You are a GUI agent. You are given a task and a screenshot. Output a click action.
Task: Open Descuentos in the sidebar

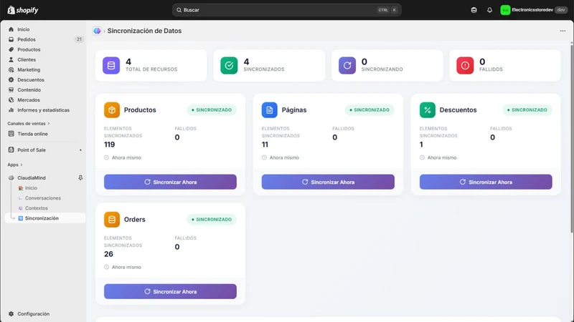pyautogui.click(x=31, y=79)
